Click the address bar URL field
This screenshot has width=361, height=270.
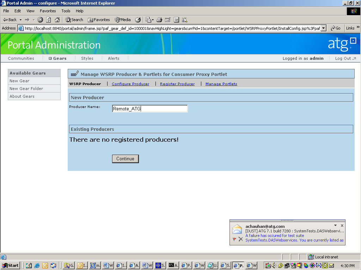pyautogui.click(x=172, y=28)
